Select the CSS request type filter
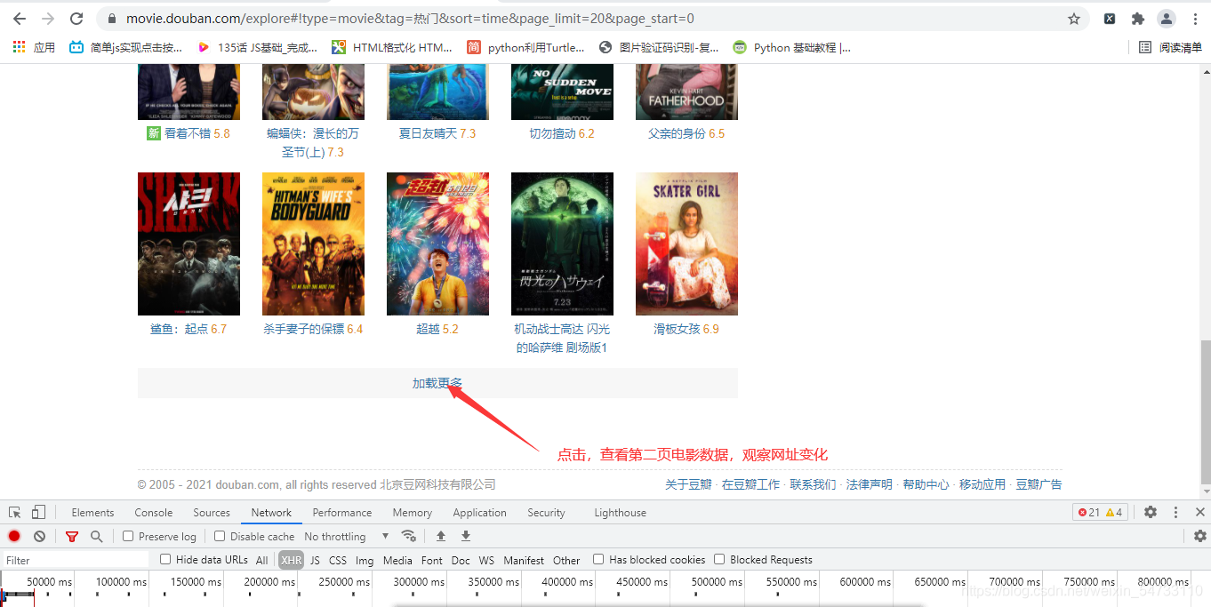The image size is (1211, 607). tap(338, 560)
